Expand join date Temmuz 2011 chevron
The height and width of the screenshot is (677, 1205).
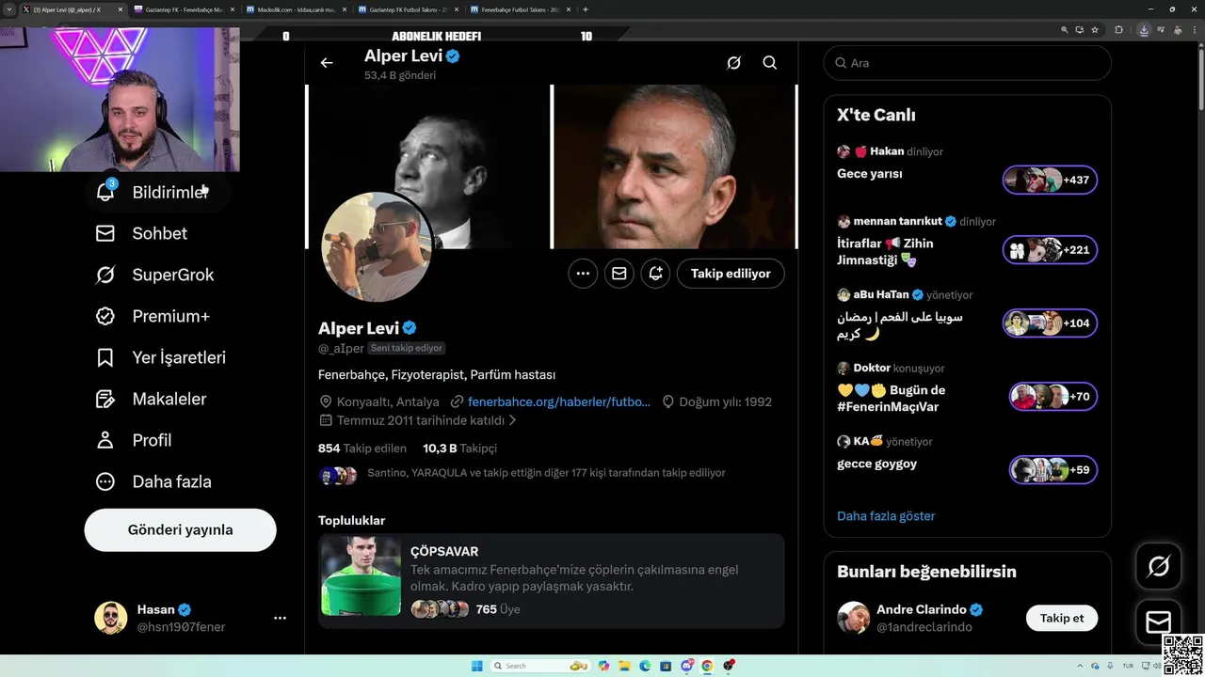513,420
